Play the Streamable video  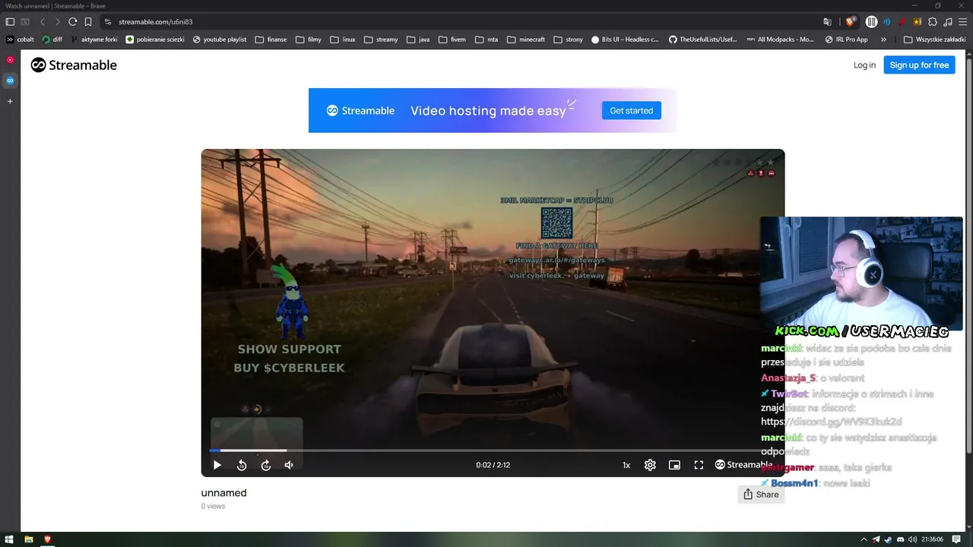pos(217,465)
